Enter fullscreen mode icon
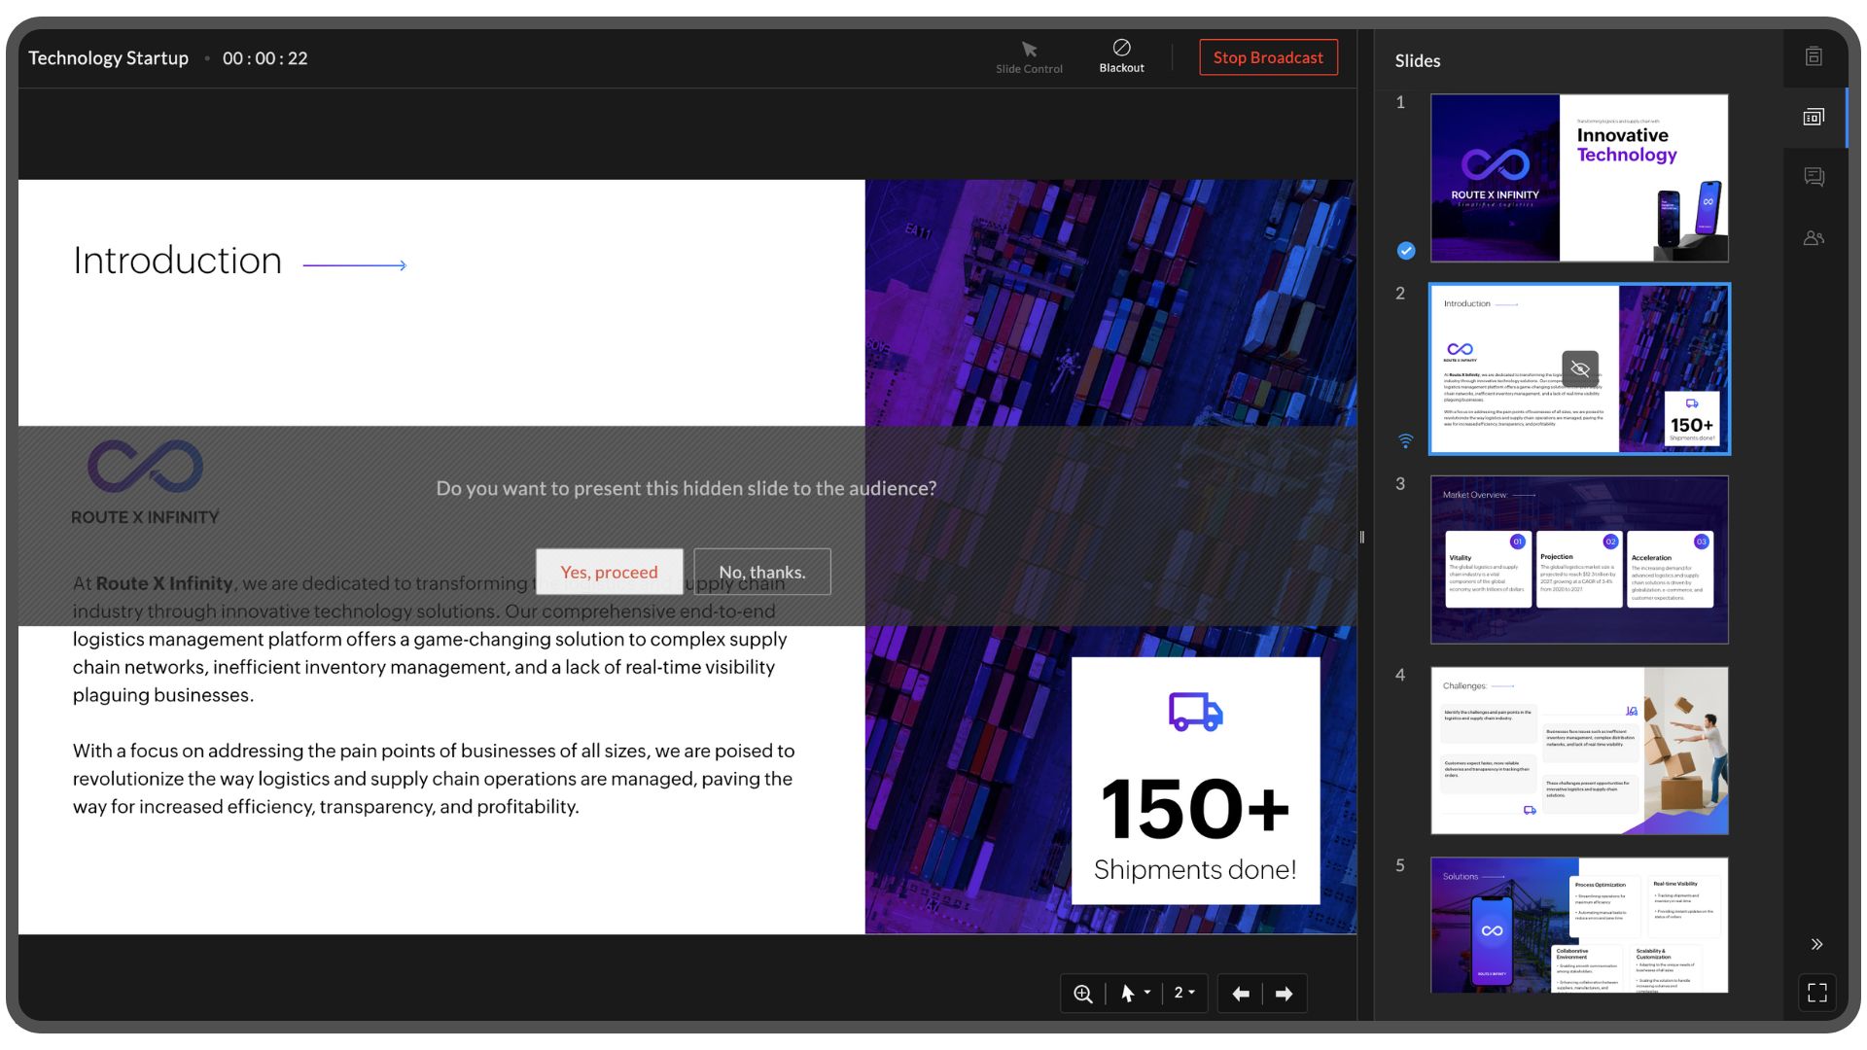Screen dimensions: 1867x1050 (x=1816, y=993)
